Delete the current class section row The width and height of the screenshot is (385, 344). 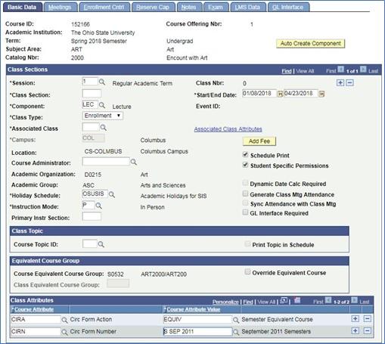[x=349, y=82]
